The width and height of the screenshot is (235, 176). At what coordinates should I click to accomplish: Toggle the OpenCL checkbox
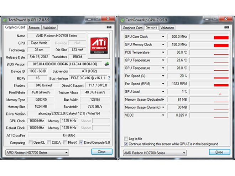30,142
